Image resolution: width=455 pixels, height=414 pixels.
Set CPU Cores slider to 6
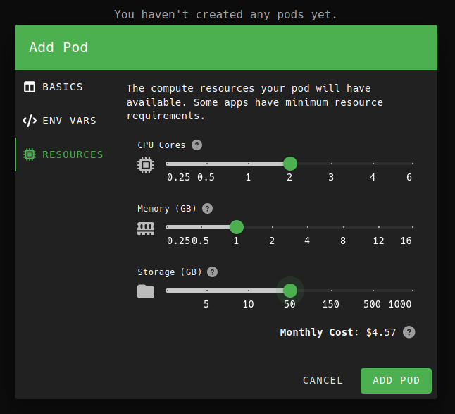pos(413,164)
